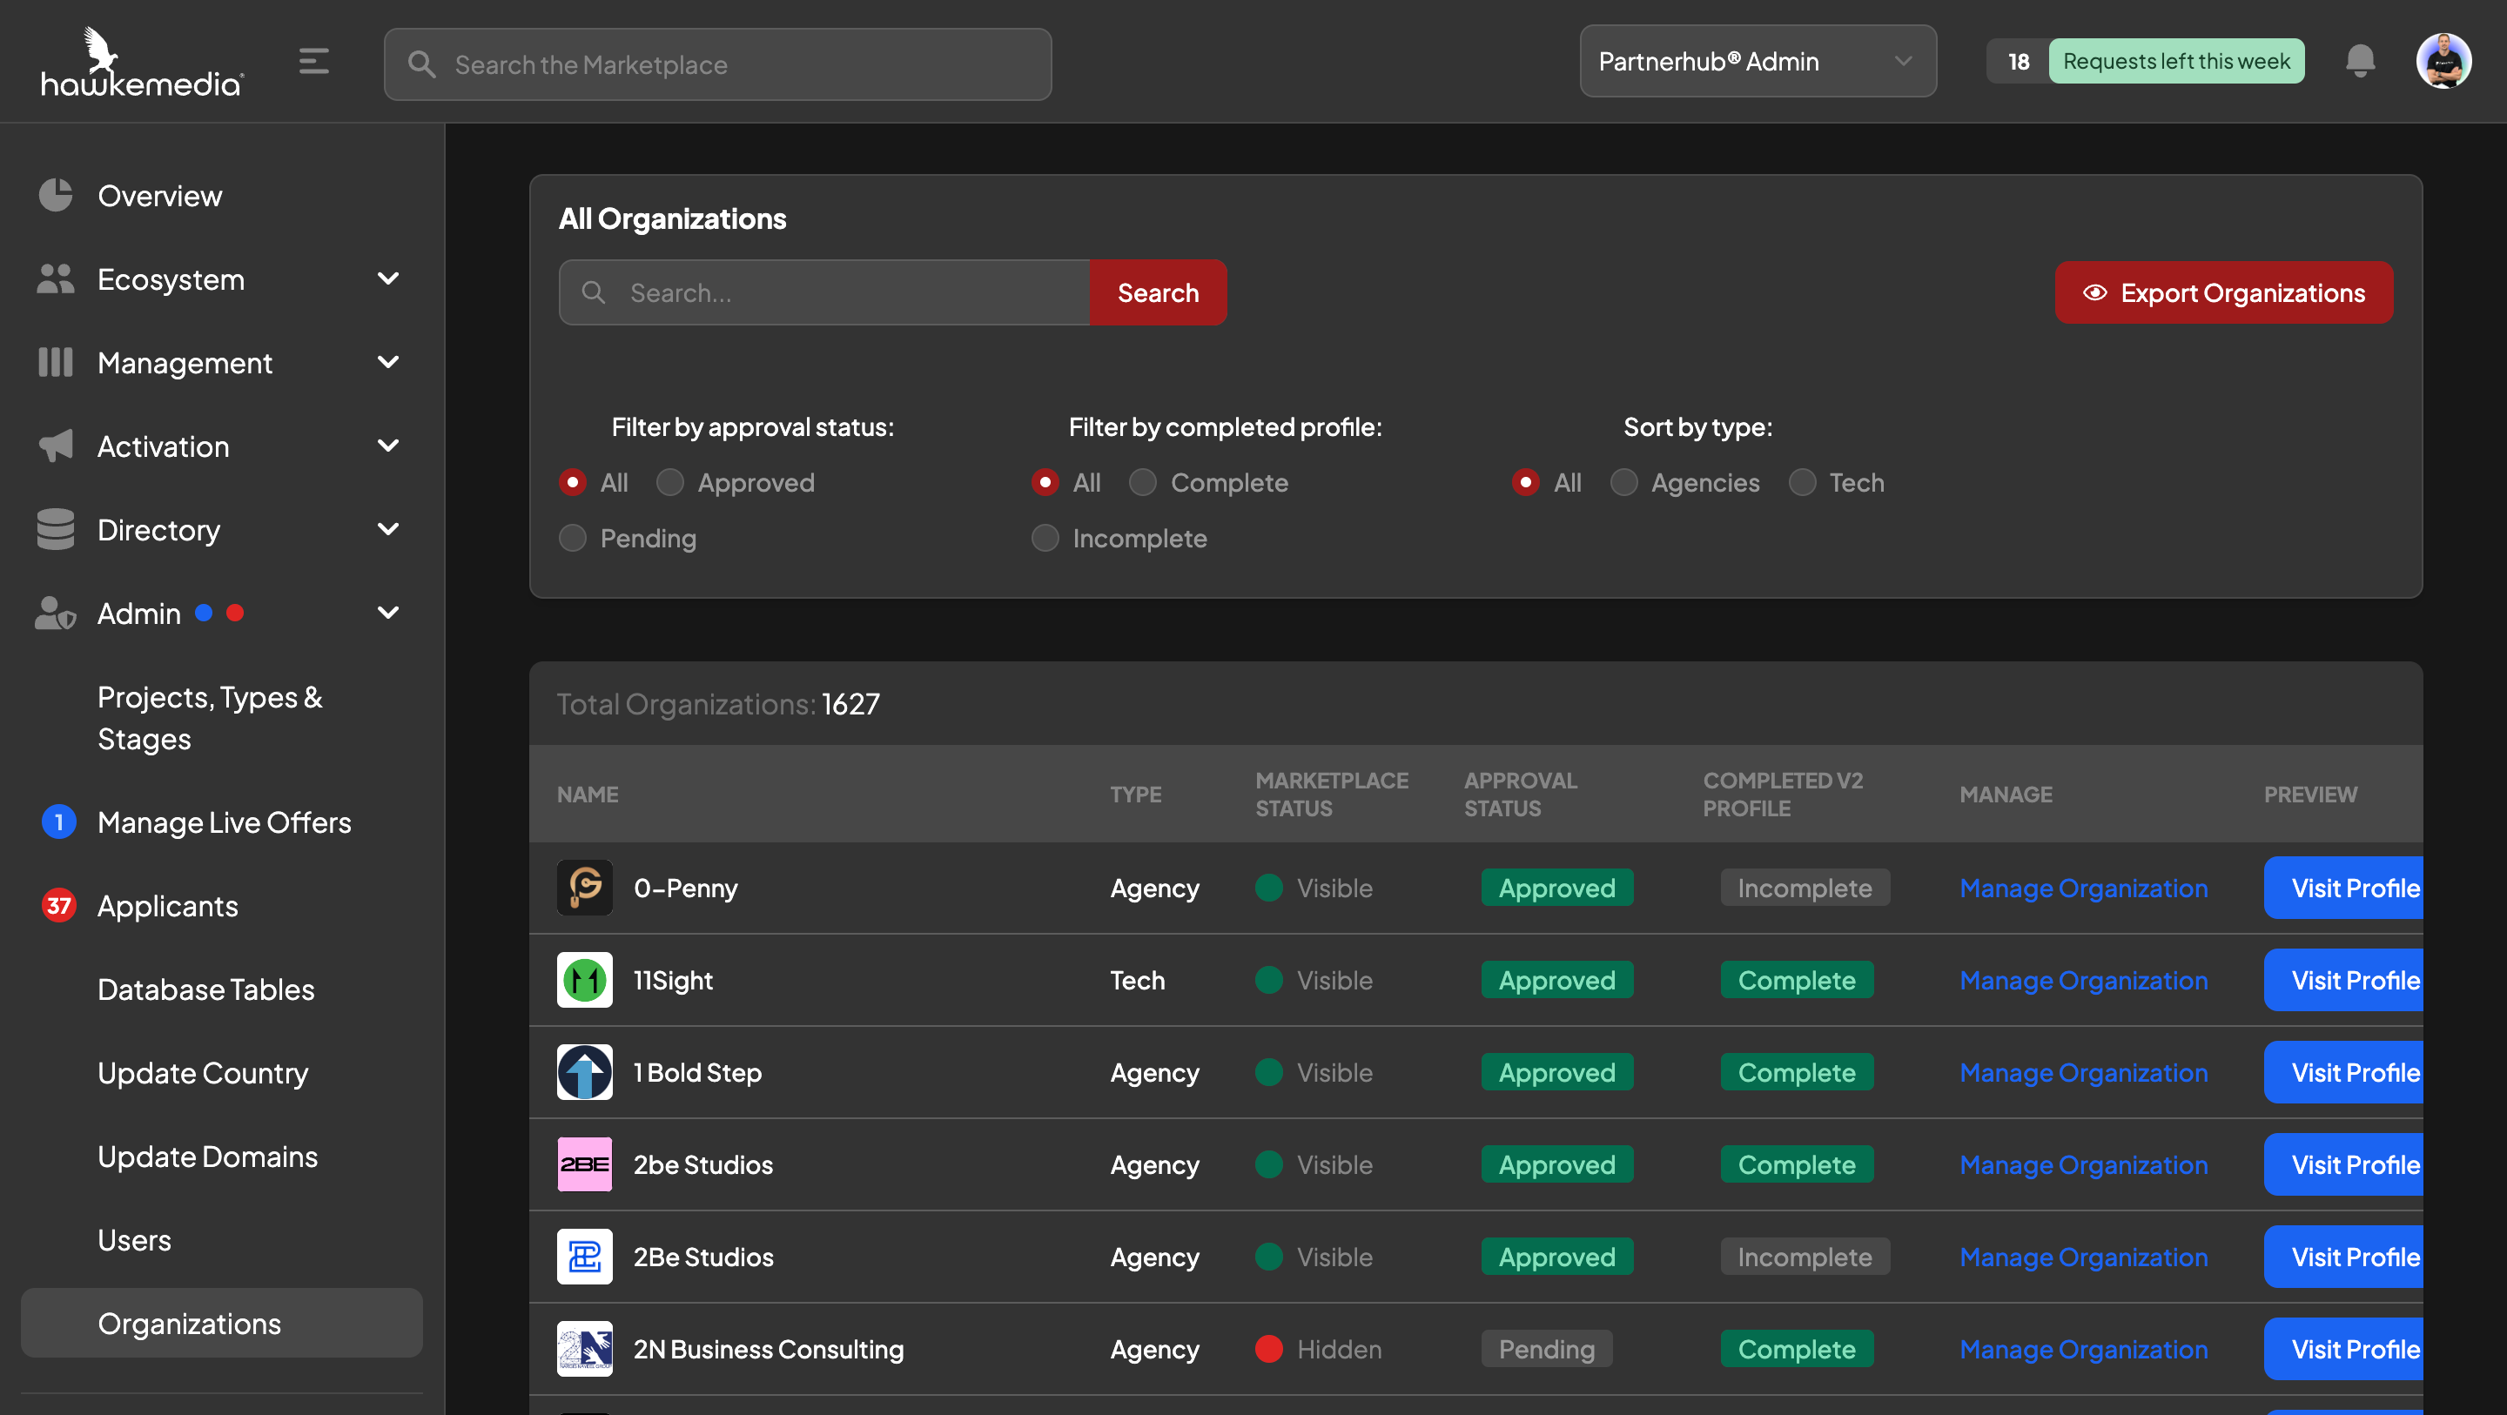Click the green Visible dot for 11Sight
The width and height of the screenshot is (2507, 1415).
1268,980
